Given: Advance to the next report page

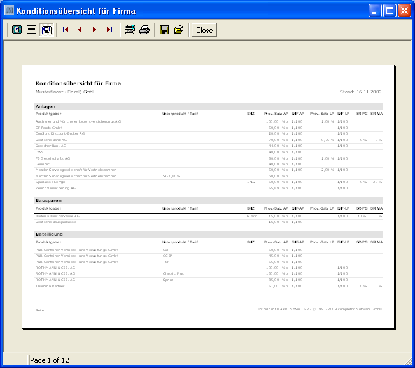Looking at the screenshot, I should tap(94, 30).
